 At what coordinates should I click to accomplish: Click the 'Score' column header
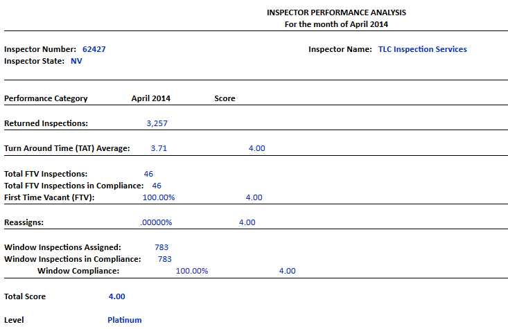pyautogui.click(x=225, y=98)
